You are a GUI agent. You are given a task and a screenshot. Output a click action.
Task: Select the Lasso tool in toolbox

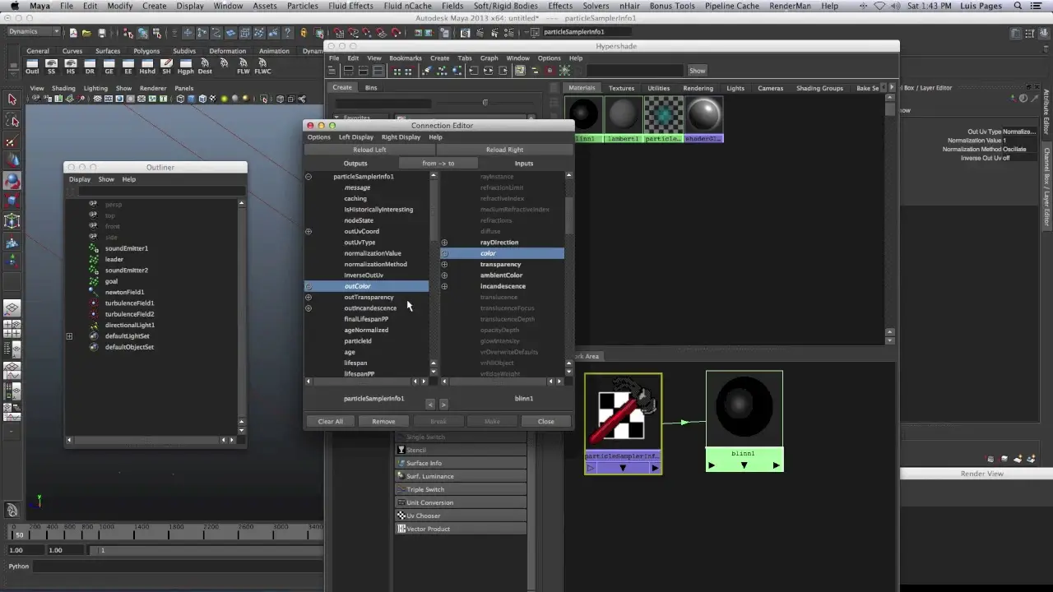click(12, 121)
